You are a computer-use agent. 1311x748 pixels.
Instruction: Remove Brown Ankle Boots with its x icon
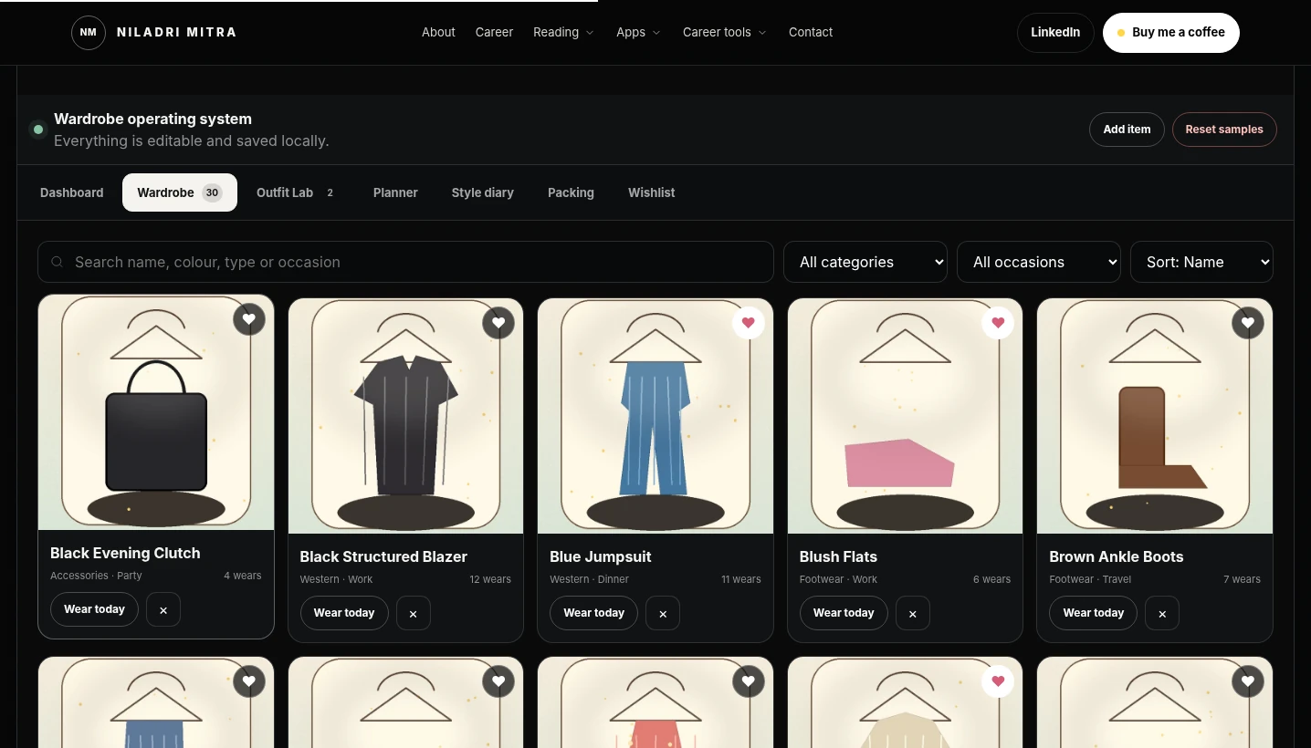(x=1162, y=614)
